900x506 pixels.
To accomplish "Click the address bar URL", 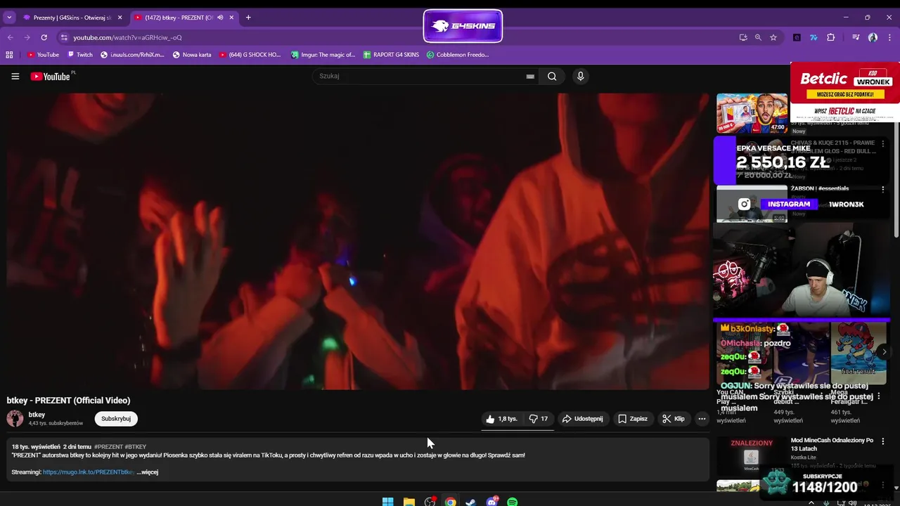I will [x=127, y=37].
